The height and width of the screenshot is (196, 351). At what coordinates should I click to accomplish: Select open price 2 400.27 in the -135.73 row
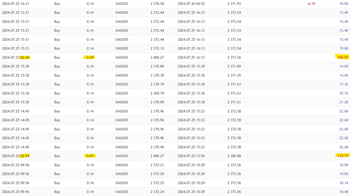(157, 156)
